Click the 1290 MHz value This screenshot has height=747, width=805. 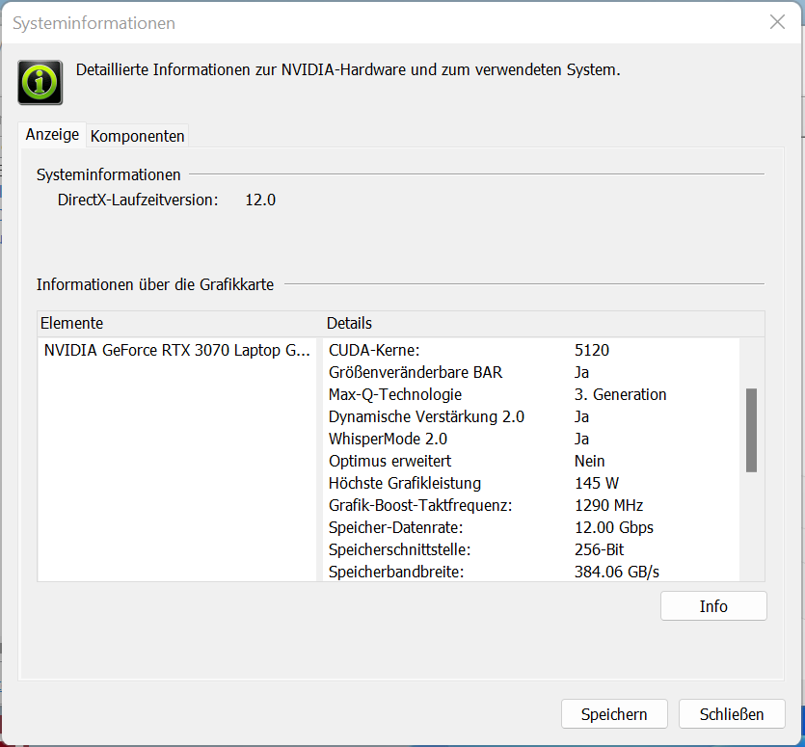609,505
